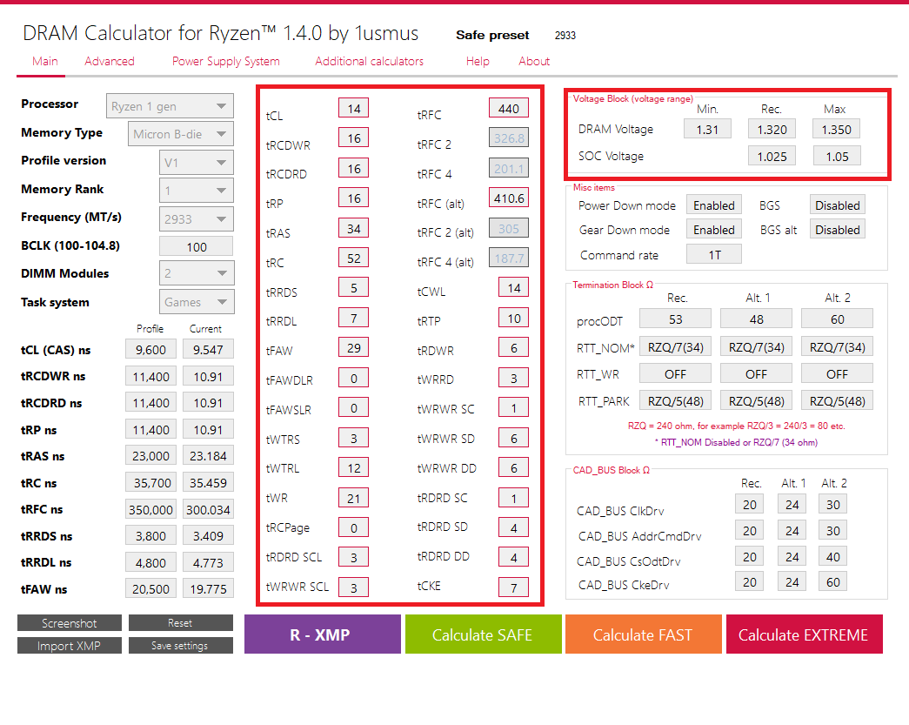Click Power Down mode Enabled field
This screenshot has width=909, height=725.
pos(713,205)
